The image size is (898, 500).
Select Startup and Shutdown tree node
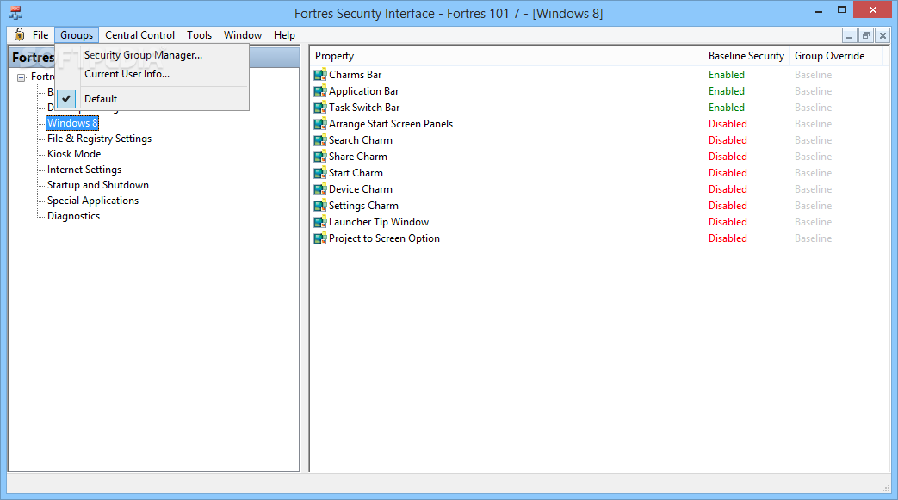coord(98,185)
